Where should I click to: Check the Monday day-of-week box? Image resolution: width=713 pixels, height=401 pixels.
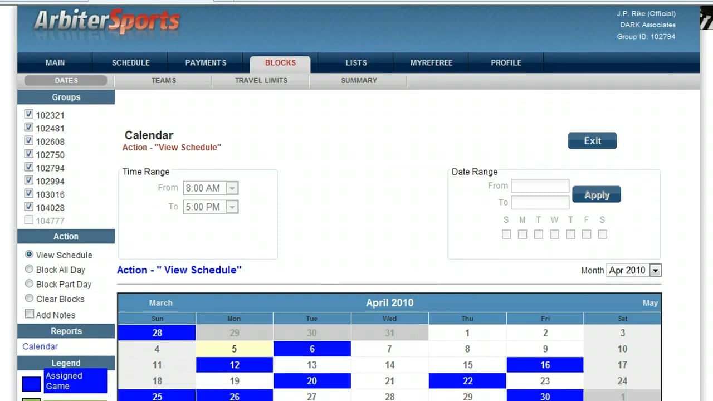click(x=522, y=234)
